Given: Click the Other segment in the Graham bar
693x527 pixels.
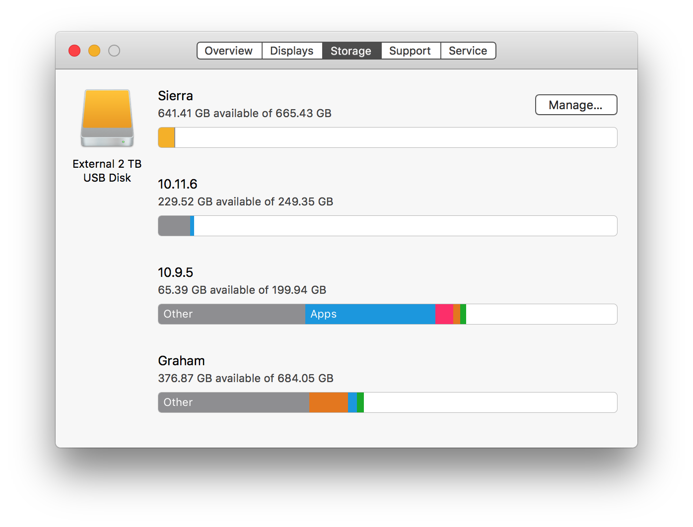Looking at the screenshot, I should point(234,402).
